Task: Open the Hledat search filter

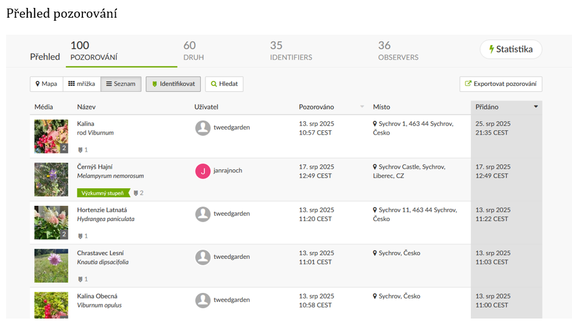Action: (224, 84)
